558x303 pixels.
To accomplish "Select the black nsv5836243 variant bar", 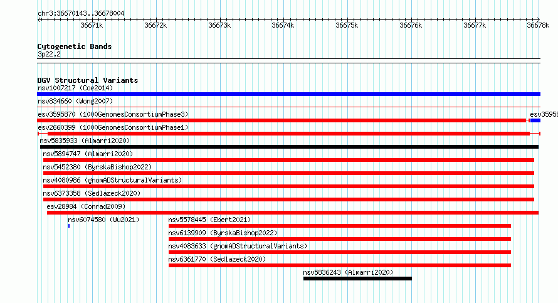I will click(357, 279).
